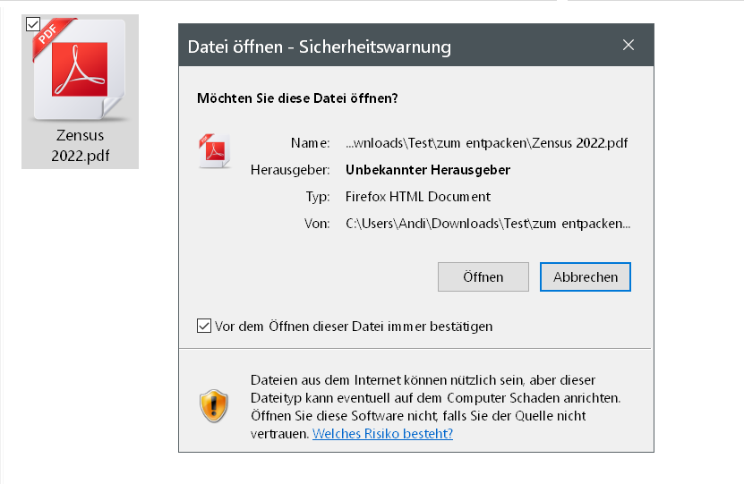Toggle the selection checkbox on the Zensus file
The height and width of the screenshot is (484, 744).
click(x=33, y=24)
